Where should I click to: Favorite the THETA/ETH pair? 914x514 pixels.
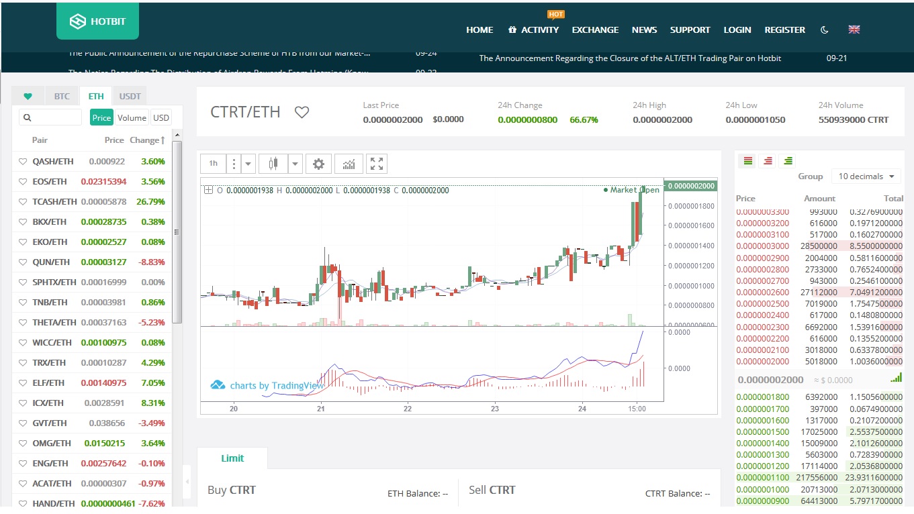[23, 323]
